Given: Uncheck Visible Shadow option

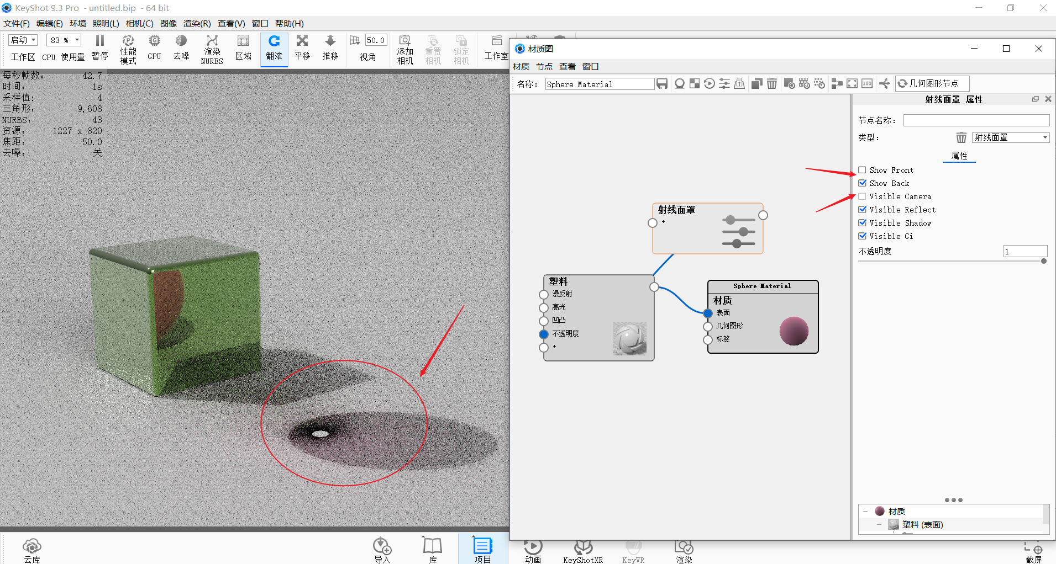Looking at the screenshot, I should [862, 223].
